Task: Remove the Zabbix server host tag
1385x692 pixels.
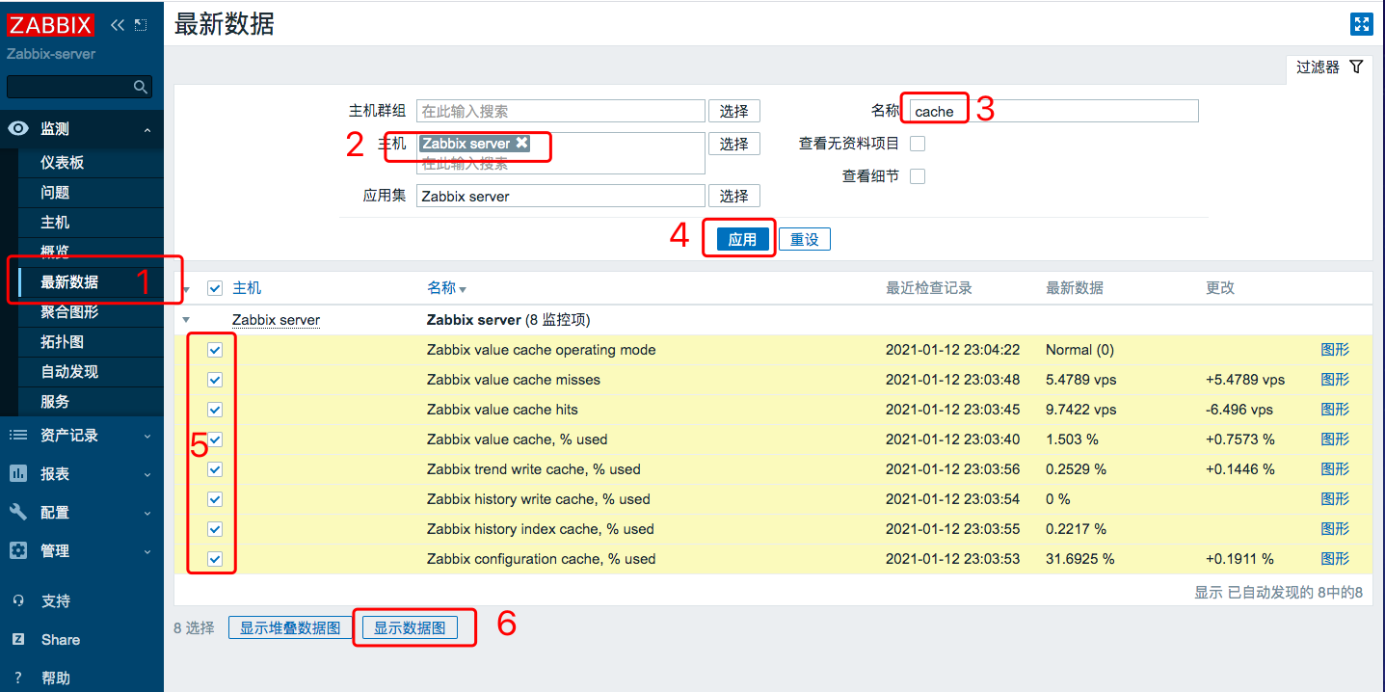Action: [x=521, y=143]
